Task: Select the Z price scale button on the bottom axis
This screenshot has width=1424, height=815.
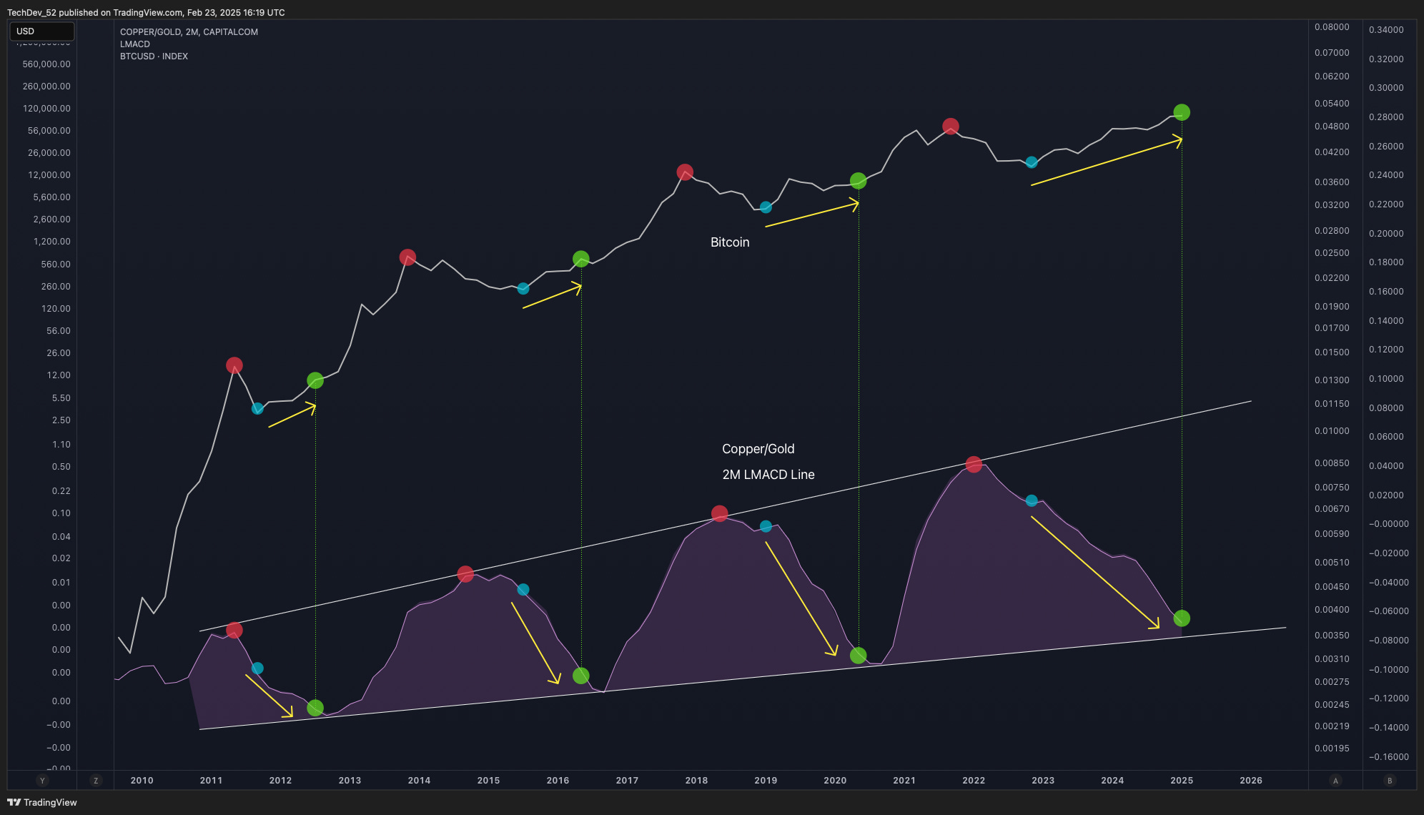Action: point(95,781)
